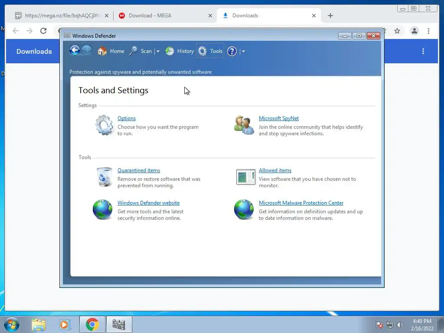
Task: Expand the Help menu dropdown arrow
Action: coord(243,51)
